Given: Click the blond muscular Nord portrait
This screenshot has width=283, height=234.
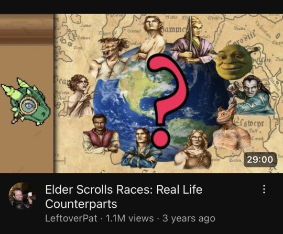Looking at the screenshot, I should (193, 149).
